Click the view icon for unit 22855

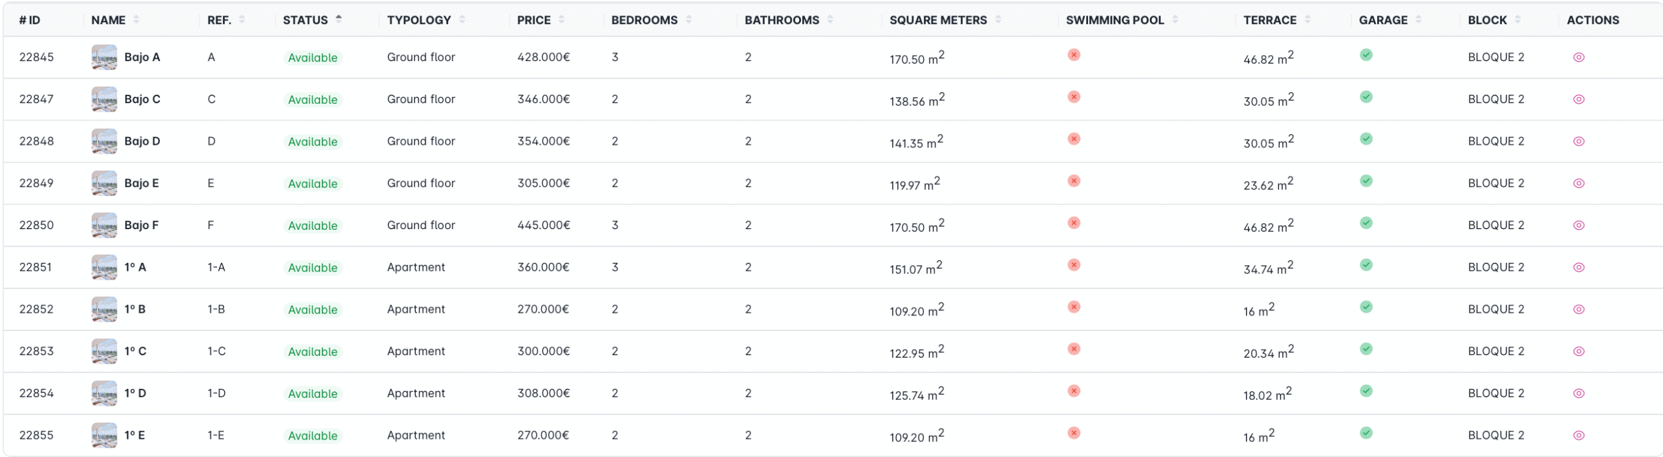click(1579, 436)
